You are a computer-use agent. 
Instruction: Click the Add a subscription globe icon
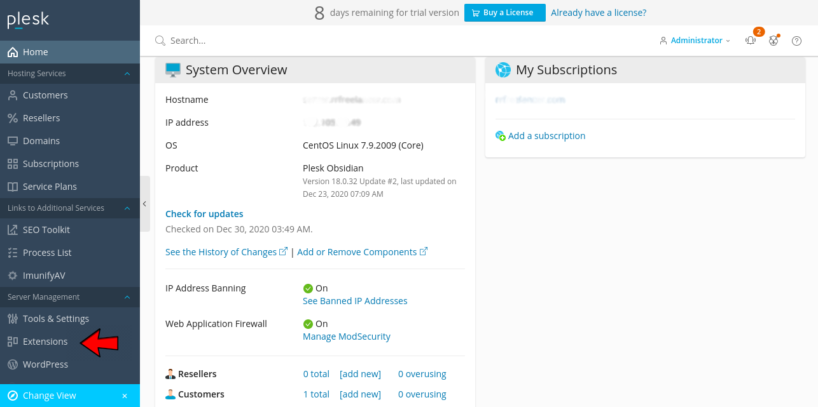coord(501,136)
